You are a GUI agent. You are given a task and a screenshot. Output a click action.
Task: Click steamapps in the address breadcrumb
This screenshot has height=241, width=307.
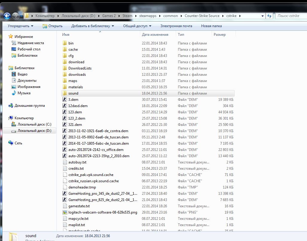tap(148, 16)
